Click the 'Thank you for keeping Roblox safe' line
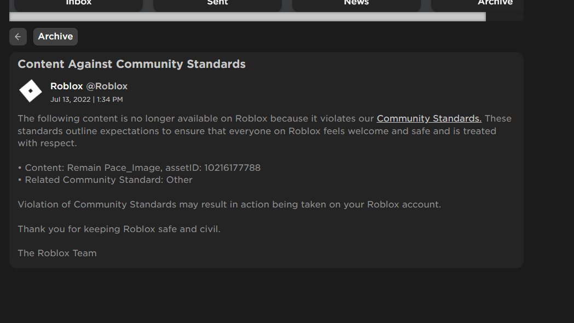The height and width of the screenshot is (323, 574). point(119,229)
